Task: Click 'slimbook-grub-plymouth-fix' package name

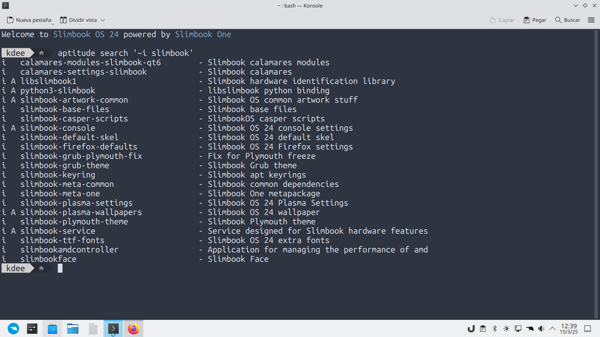Action: pos(81,156)
